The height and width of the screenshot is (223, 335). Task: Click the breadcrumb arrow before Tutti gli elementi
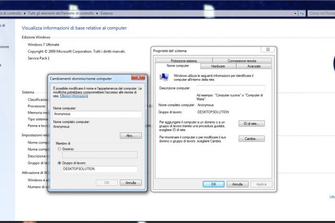pyautogui.click(x=25, y=13)
